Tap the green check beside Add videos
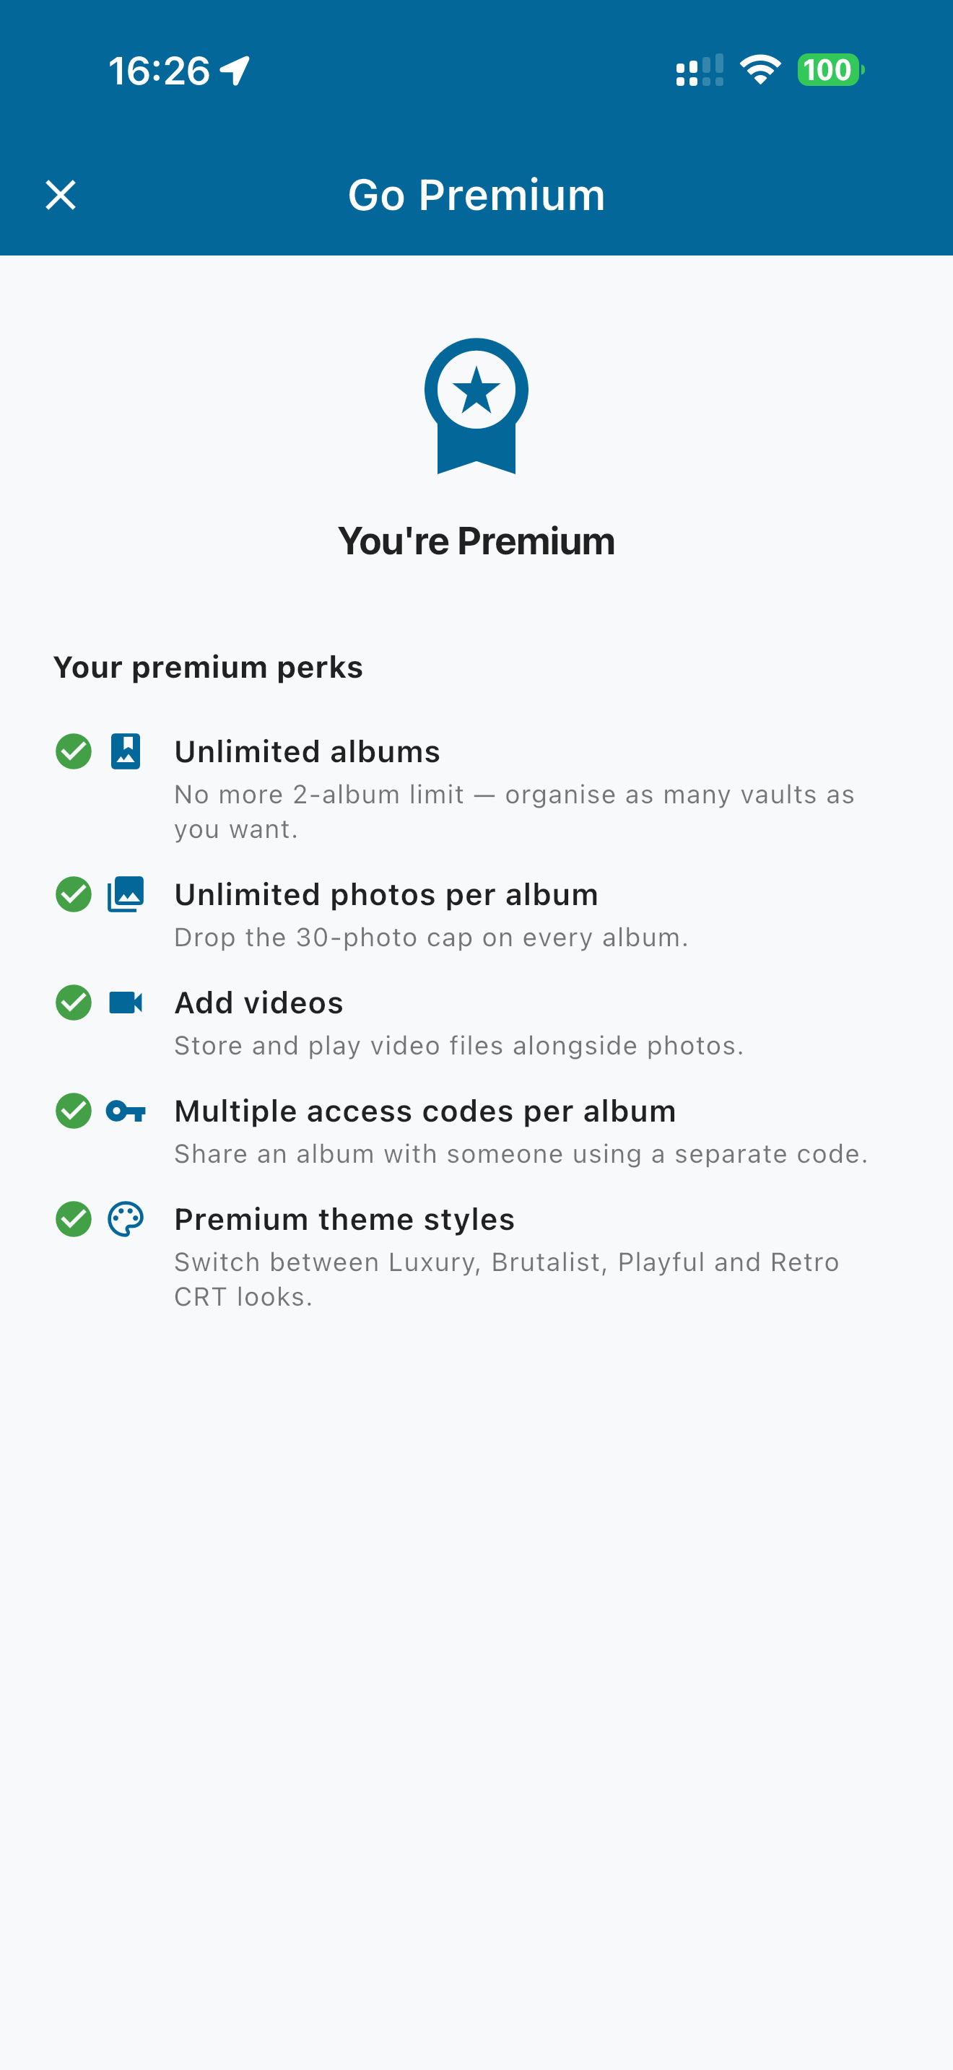Viewport: 953px width, 2070px height. coord(73,1003)
